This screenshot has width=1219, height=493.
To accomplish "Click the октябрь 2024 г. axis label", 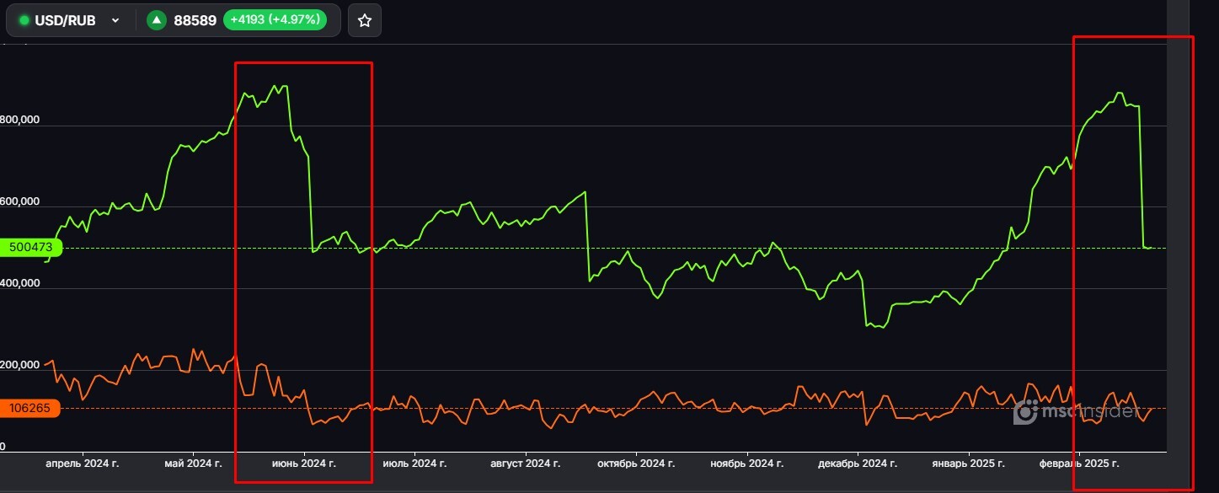I will tap(635, 464).
